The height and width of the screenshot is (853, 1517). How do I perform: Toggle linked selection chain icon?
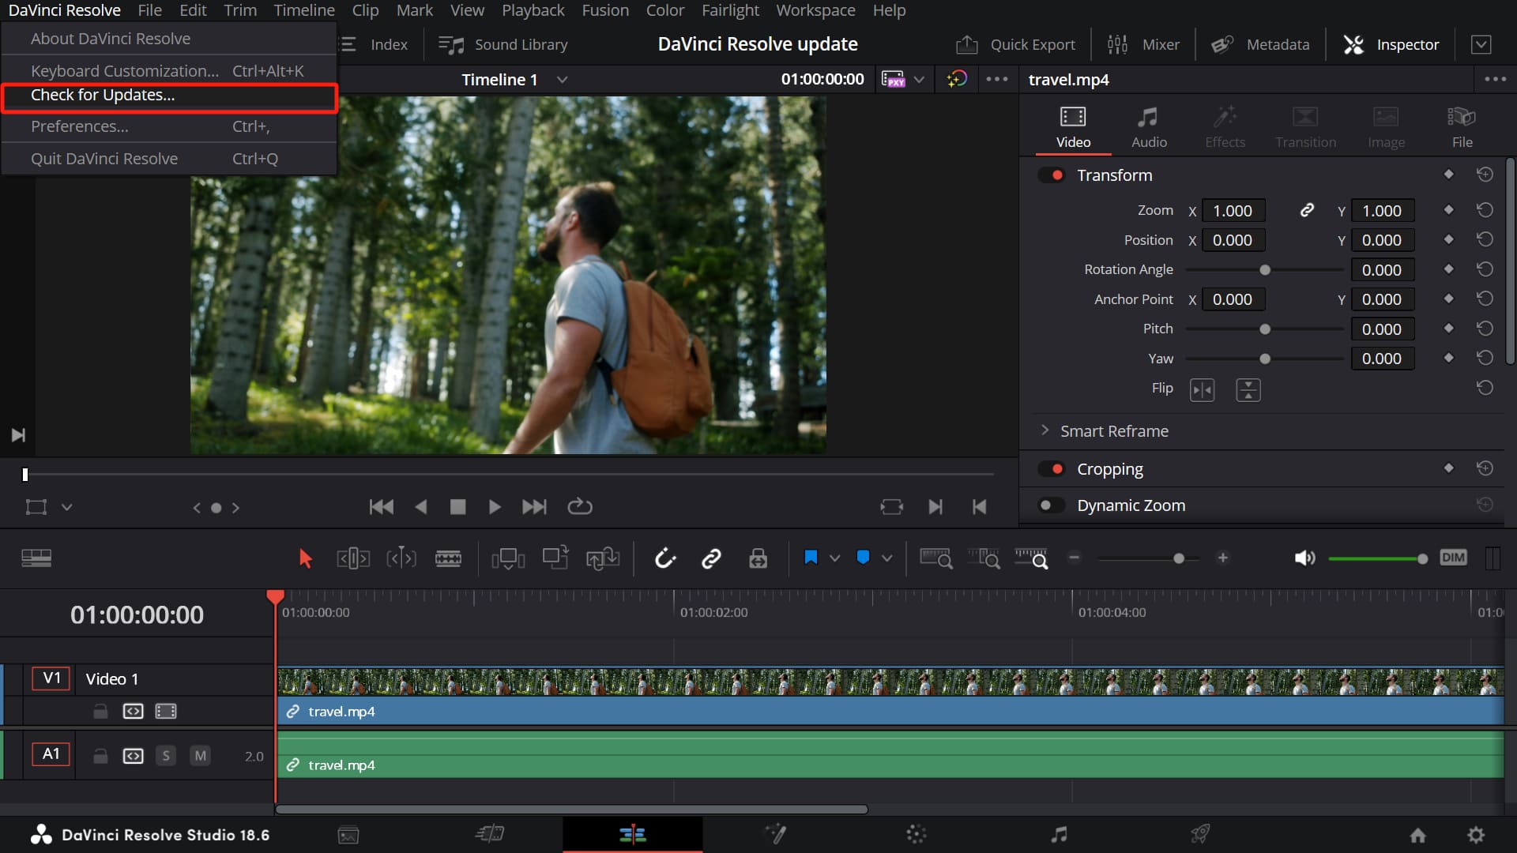click(711, 558)
